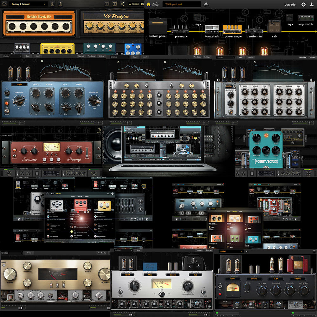Open the ToneCloud icon

(x=155, y=4)
